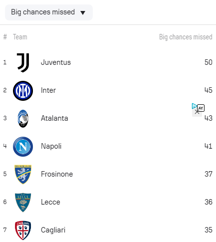This screenshot has width=216, height=242.
Task: Open the Frosinone team page
Action: (x=57, y=174)
